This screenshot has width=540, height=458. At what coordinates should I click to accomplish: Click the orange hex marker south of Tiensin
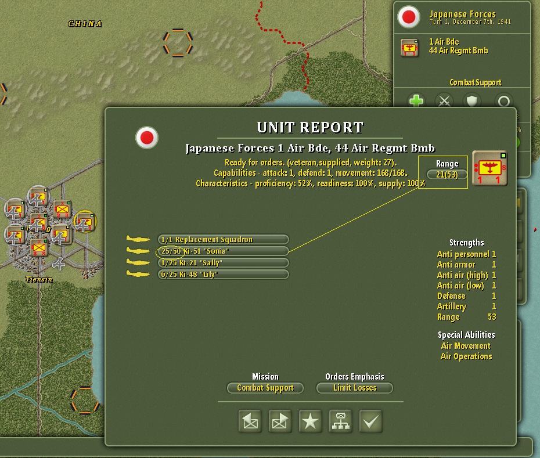coord(85,400)
